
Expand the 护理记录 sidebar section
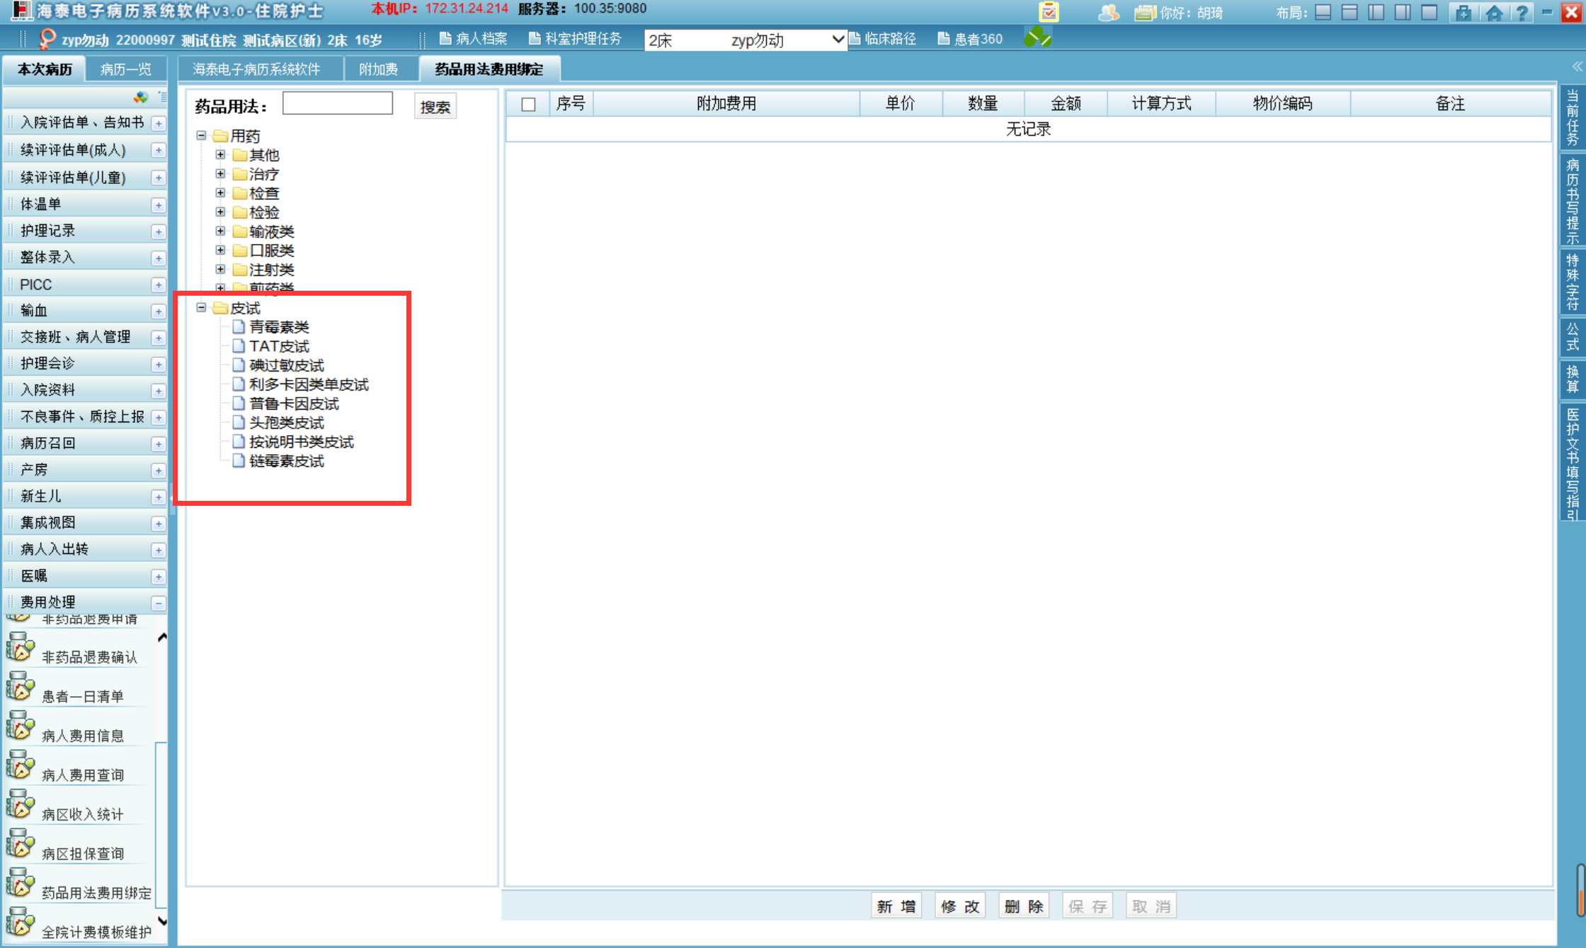pyautogui.click(x=159, y=232)
